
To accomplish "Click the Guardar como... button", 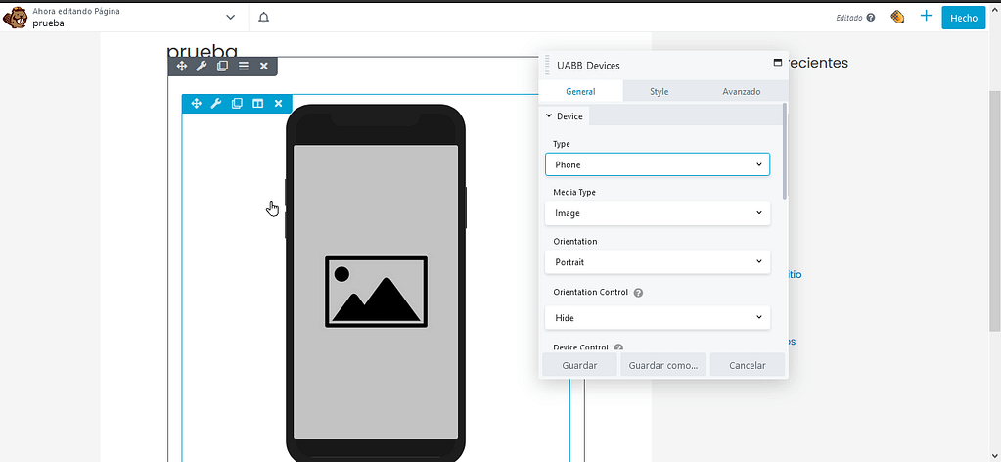I will [663, 365].
